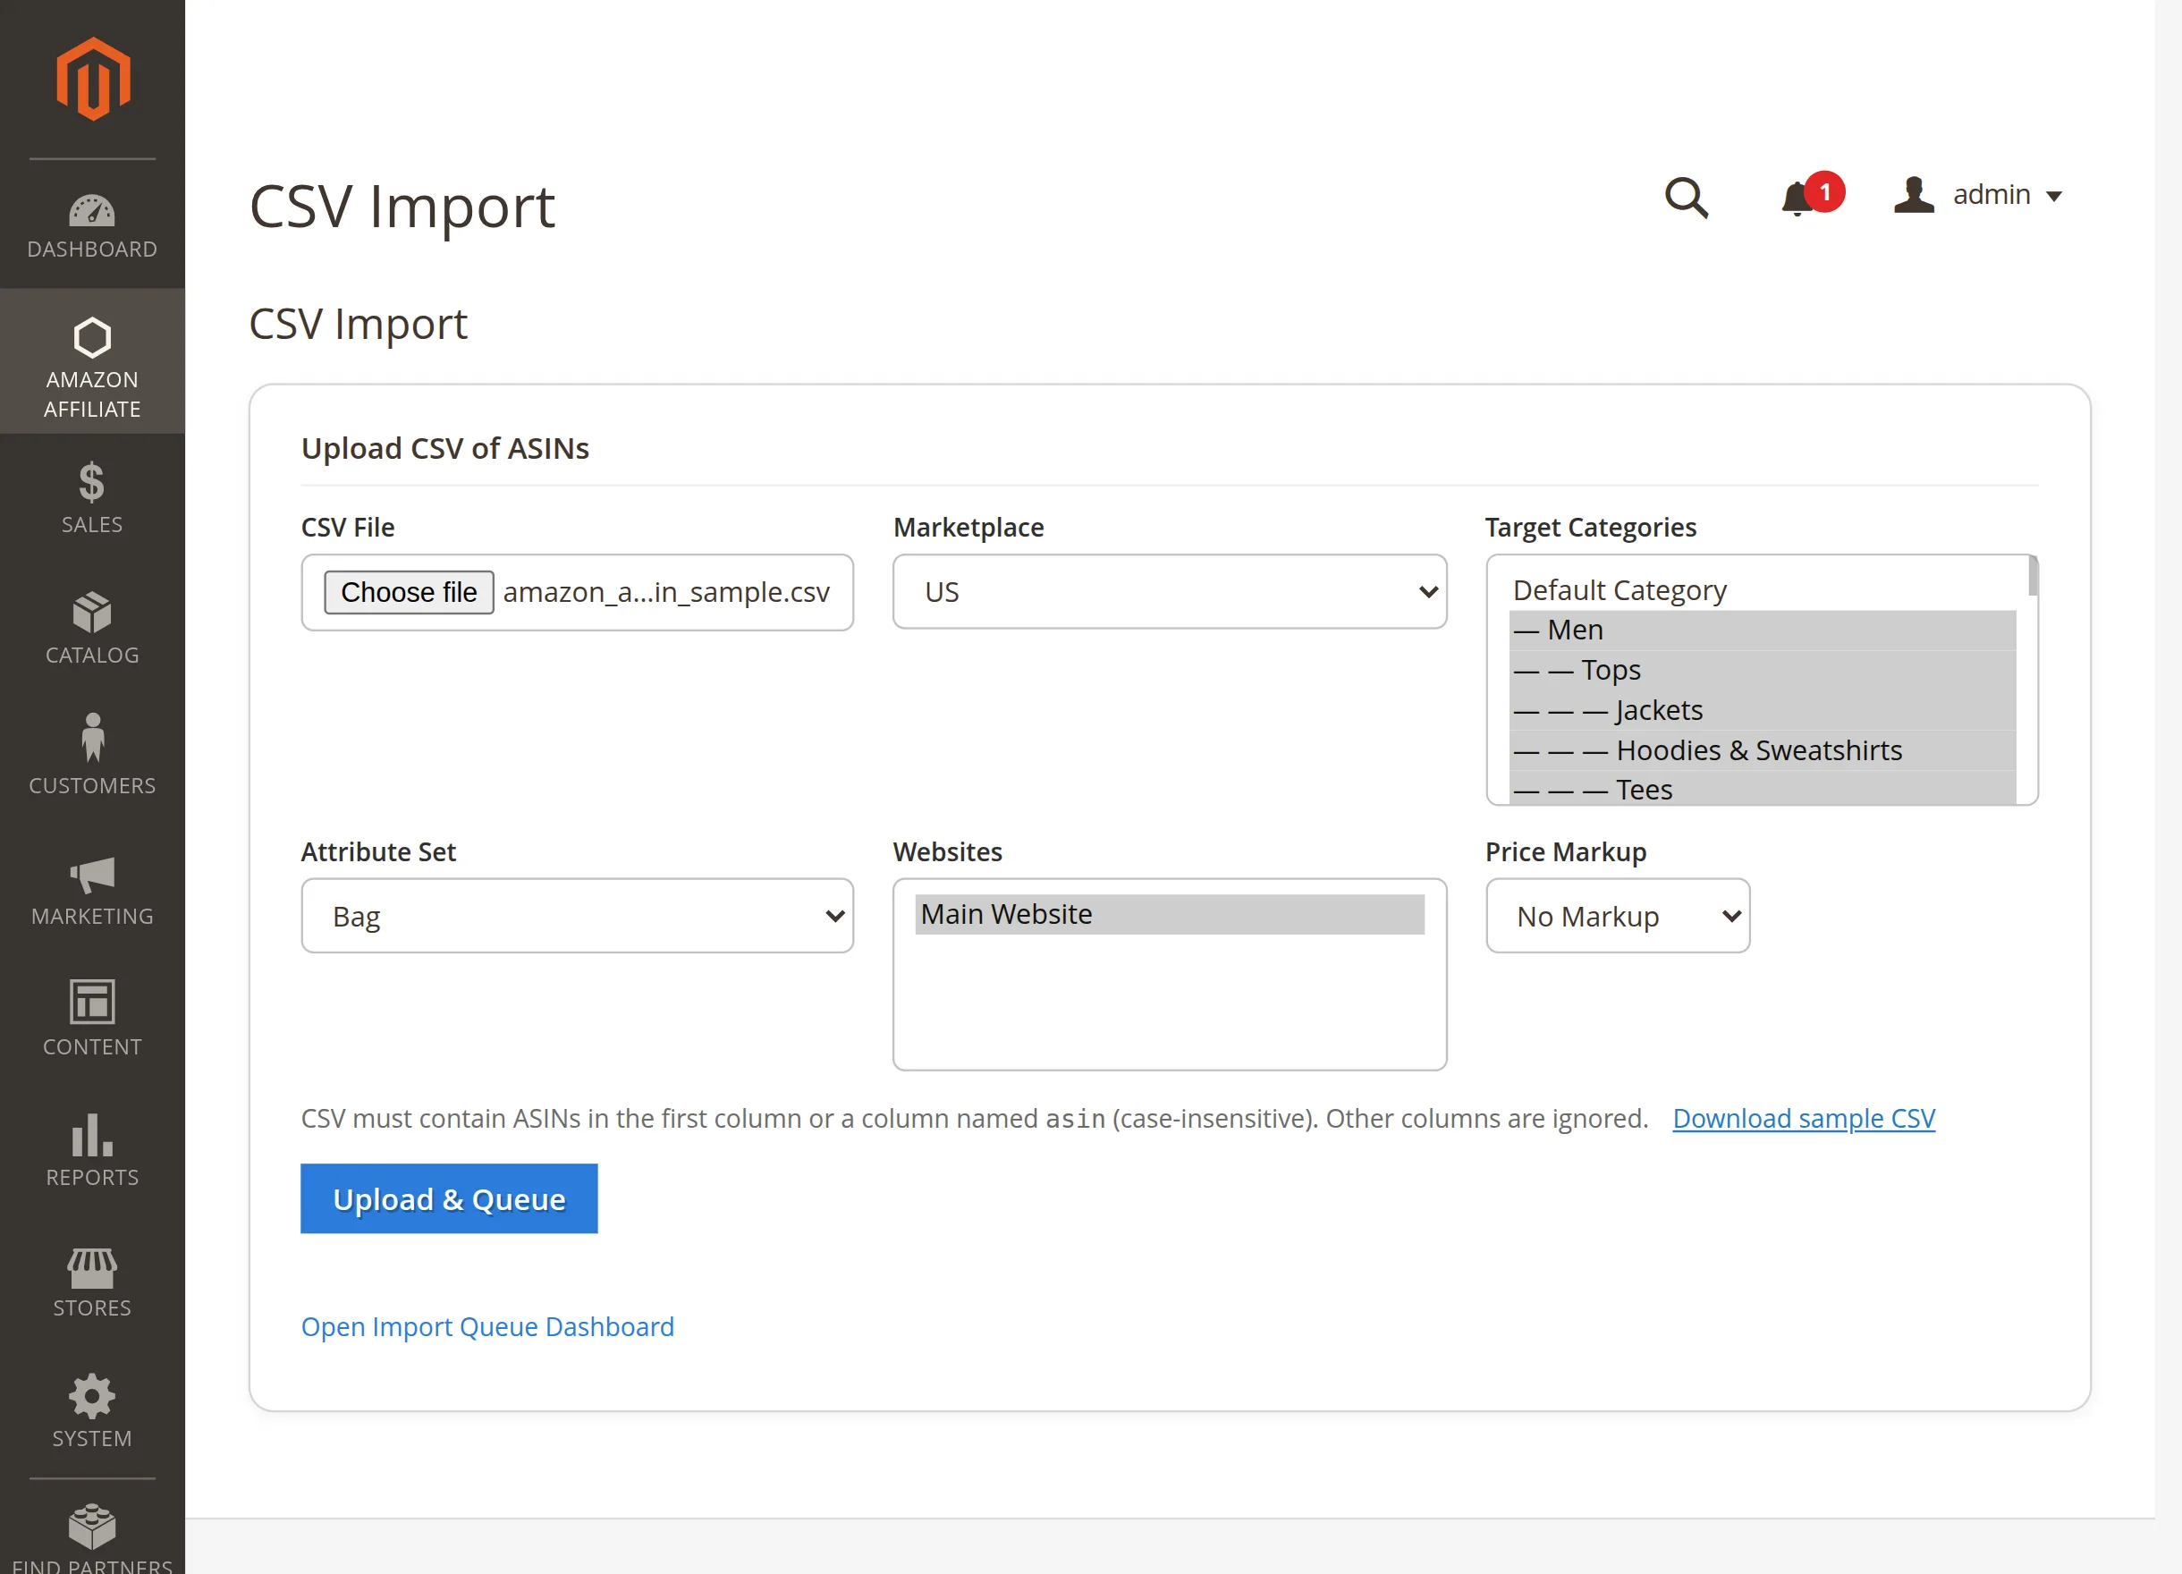Open the Marketing menu
2182x1574 pixels.
click(92, 891)
